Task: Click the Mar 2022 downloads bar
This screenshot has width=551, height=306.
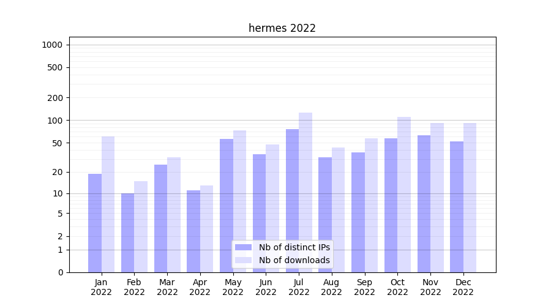Action: coord(174,214)
